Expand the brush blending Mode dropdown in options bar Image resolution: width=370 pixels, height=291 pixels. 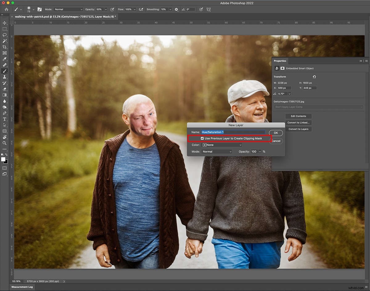[68, 9]
